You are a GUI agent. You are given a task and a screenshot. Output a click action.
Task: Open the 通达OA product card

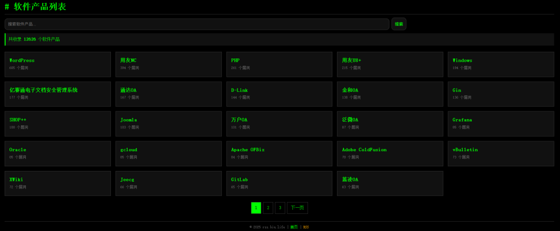tap(169, 94)
